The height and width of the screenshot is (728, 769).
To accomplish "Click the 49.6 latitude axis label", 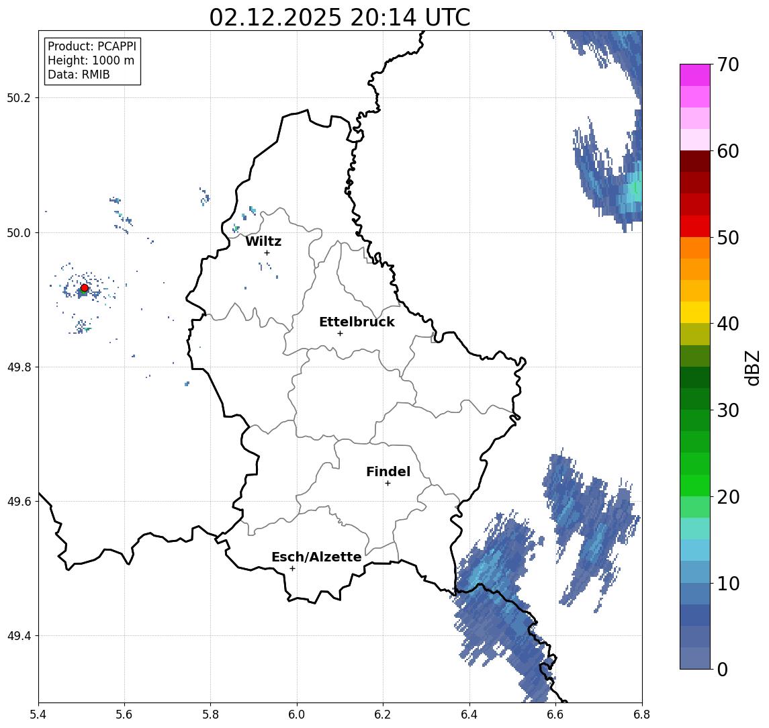I will click(19, 502).
